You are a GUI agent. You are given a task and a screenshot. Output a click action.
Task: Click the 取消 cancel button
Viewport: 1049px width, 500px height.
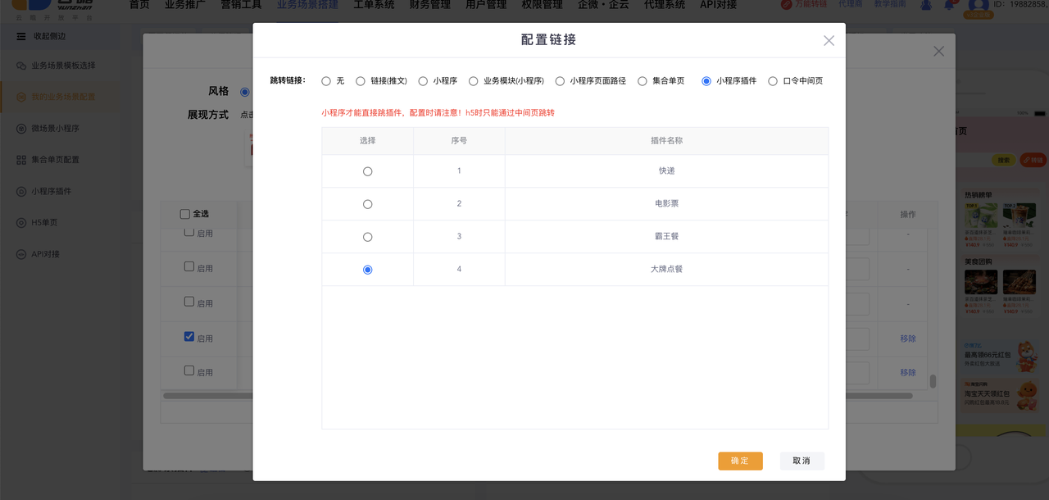click(x=802, y=461)
